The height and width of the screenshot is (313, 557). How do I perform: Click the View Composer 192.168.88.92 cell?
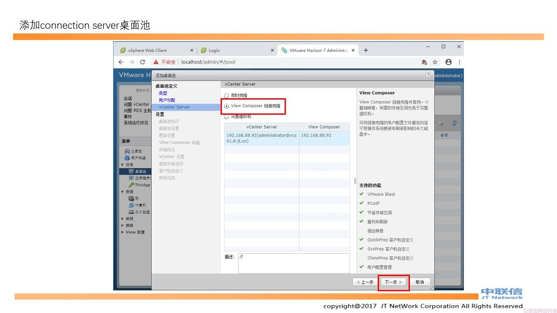[324, 138]
